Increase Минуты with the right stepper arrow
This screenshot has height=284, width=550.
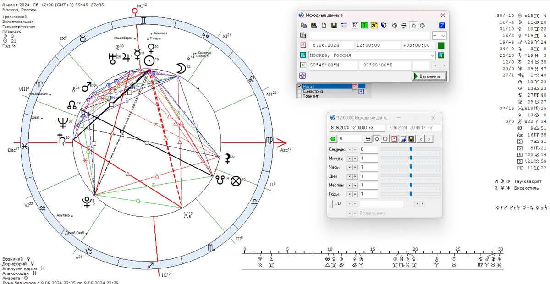(x=355, y=158)
